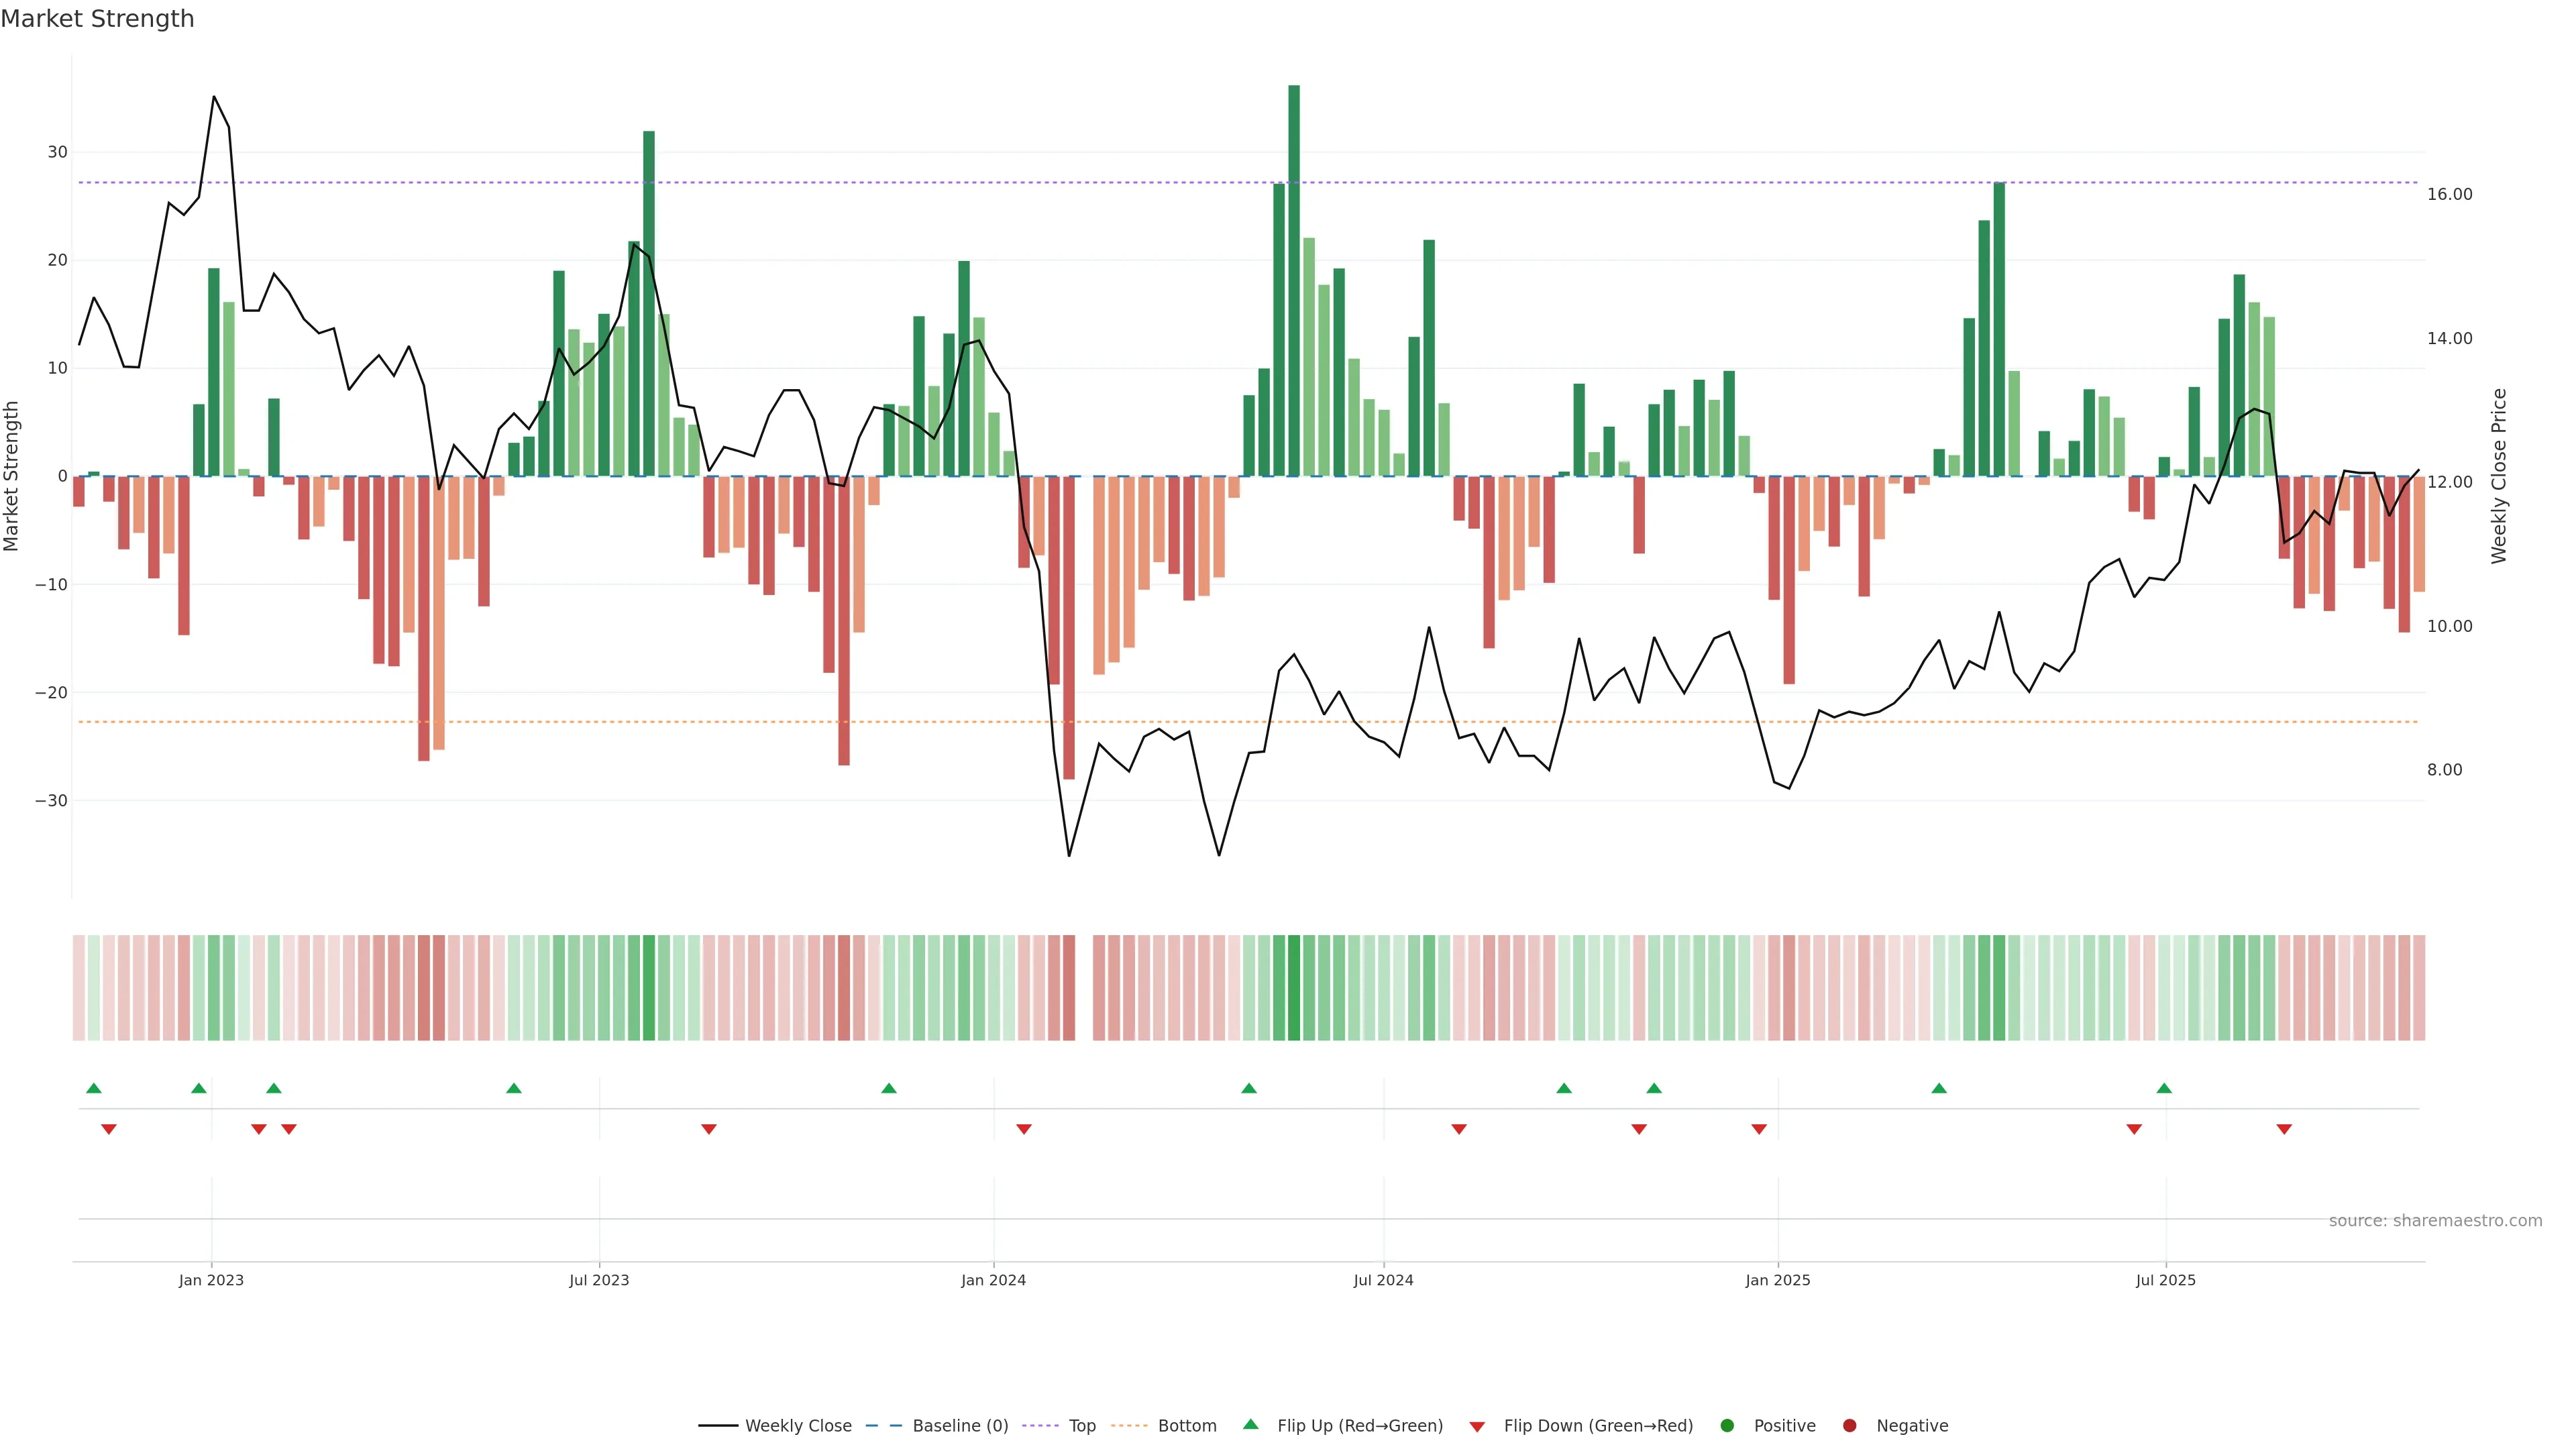Click the Flip Up green triangle legend icon

[1250, 1425]
